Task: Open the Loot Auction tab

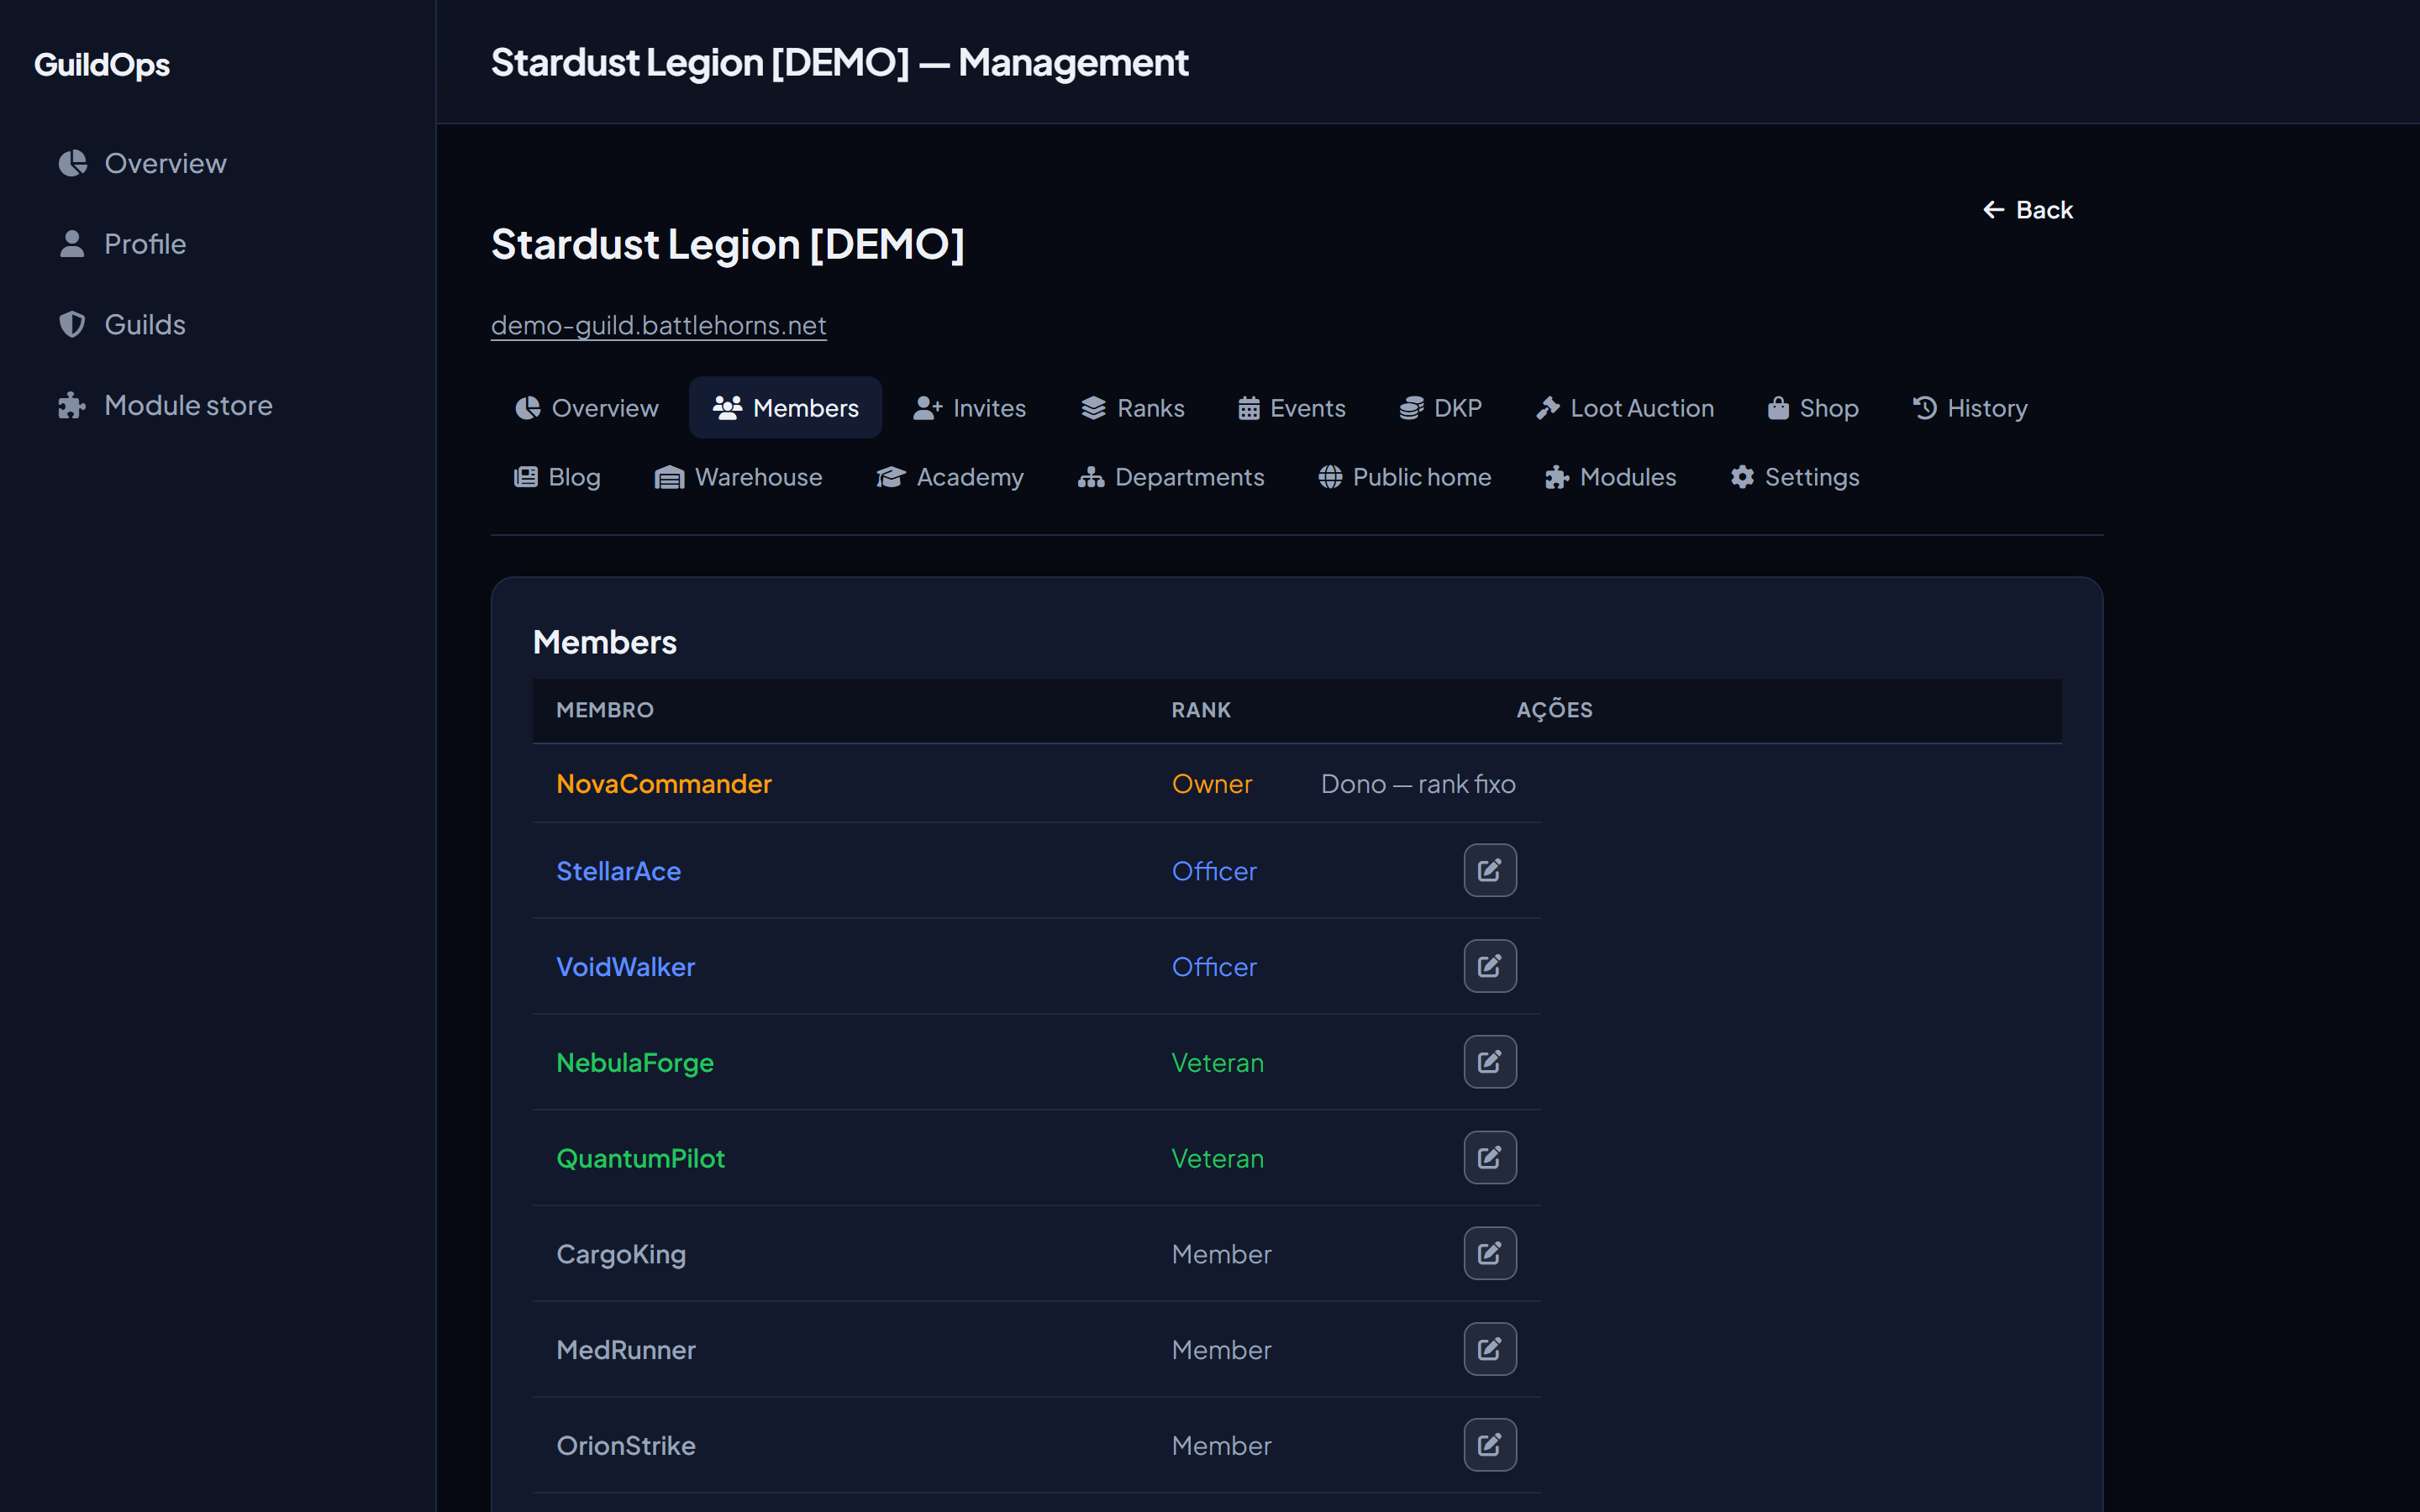Action: [x=1625, y=408]
